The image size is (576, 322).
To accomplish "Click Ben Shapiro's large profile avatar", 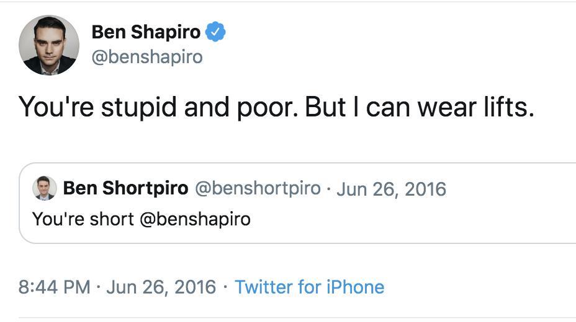I will (x=49, y=45).
